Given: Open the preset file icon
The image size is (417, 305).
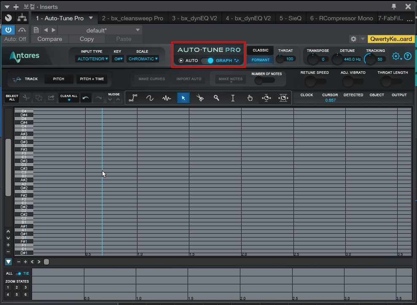Looking at the screenshot, I should [36, 30].
